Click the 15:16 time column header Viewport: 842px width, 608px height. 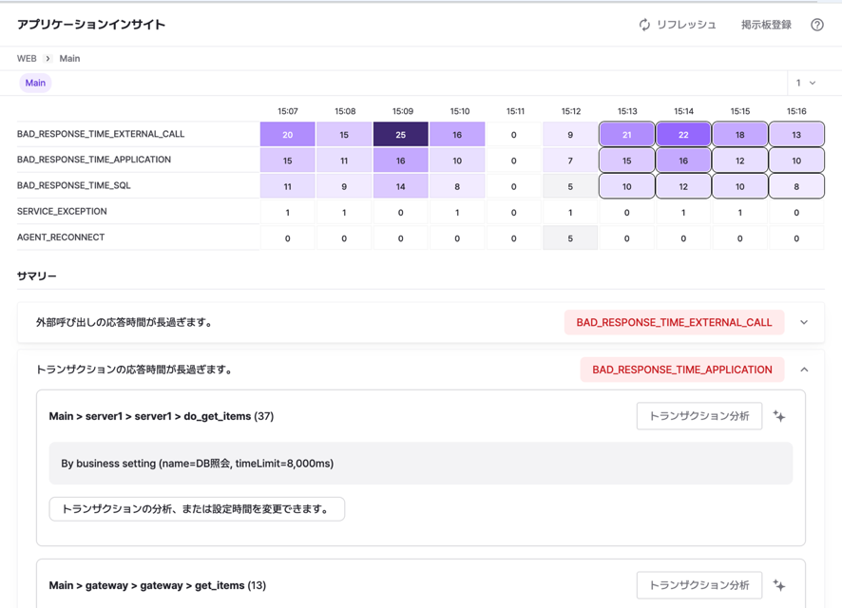click(796, 112)
